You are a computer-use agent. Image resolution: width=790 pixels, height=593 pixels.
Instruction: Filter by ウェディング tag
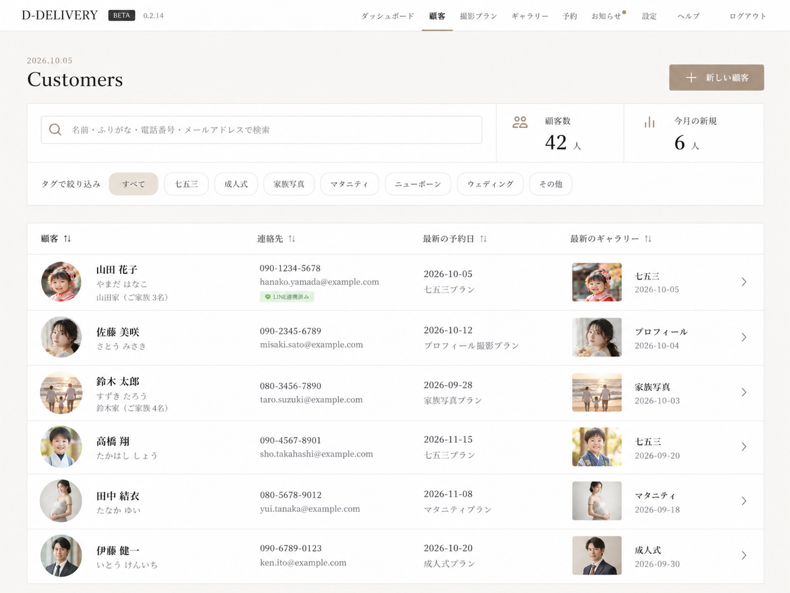tap(490, 184)
